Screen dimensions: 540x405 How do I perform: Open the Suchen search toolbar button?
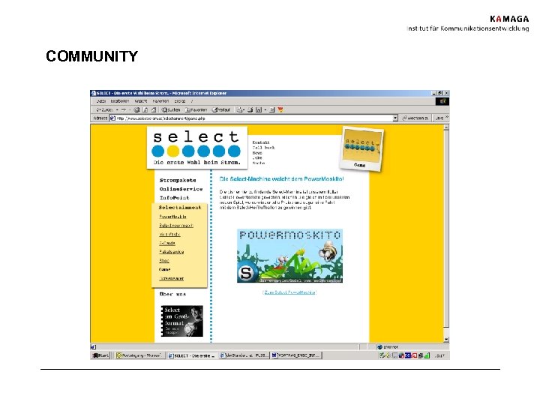click(x=171, y=109)
